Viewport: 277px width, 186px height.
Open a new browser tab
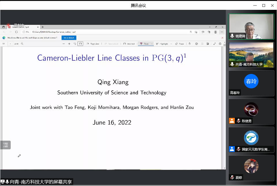click(43, 27)
